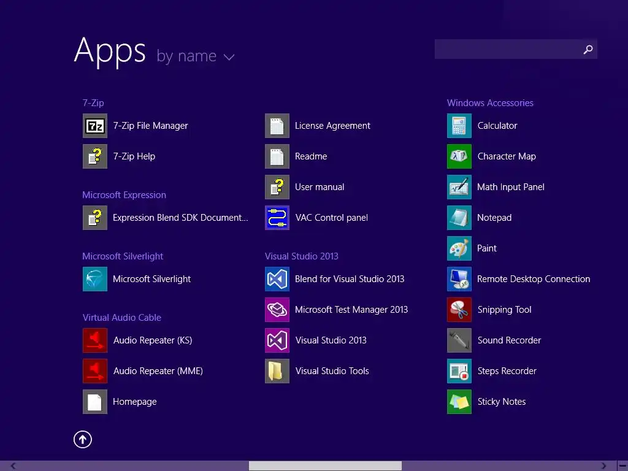This screenshot has width=628, height=471.
Task: Open the Notepad icon
Action: point(459,218)
